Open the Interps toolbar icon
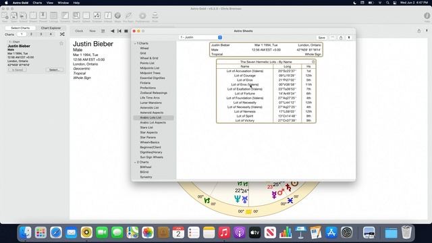The image size is (432, 243). click(108, 16)
